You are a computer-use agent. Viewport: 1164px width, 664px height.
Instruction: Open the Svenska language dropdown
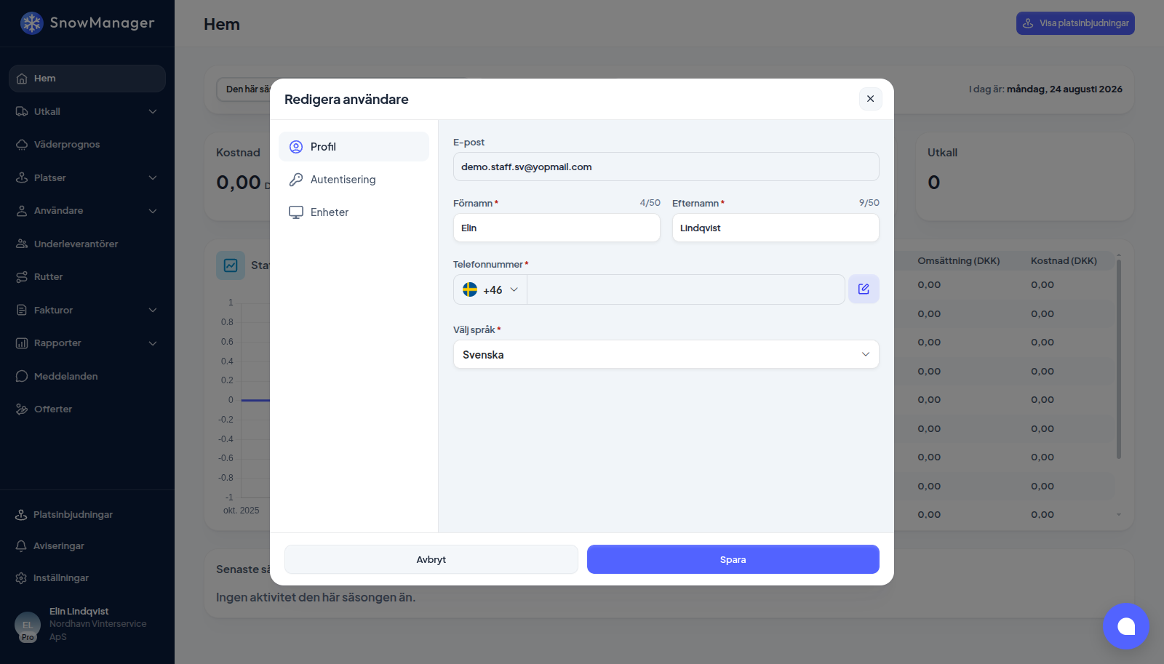pos(666,354)
